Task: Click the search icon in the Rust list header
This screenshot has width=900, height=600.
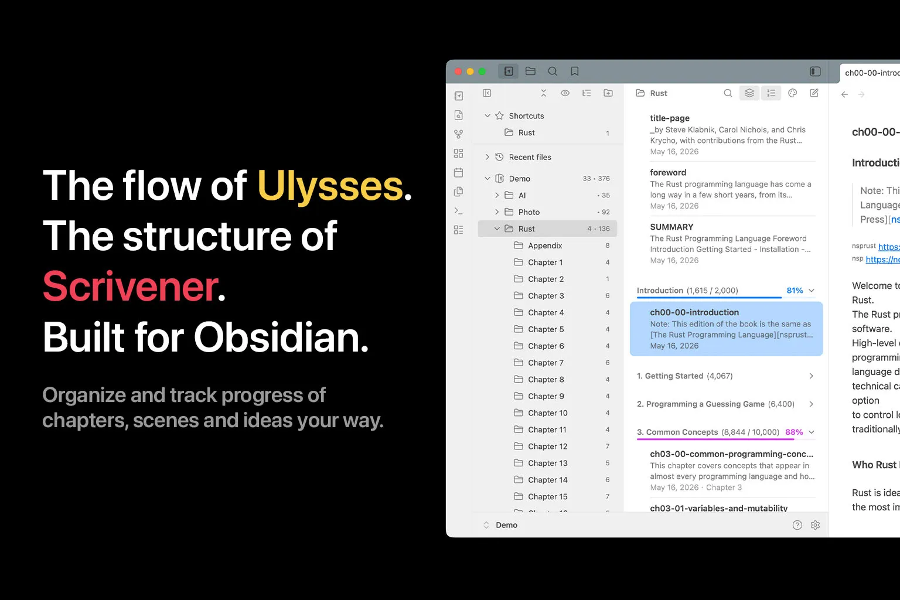Action: point(728,93)
